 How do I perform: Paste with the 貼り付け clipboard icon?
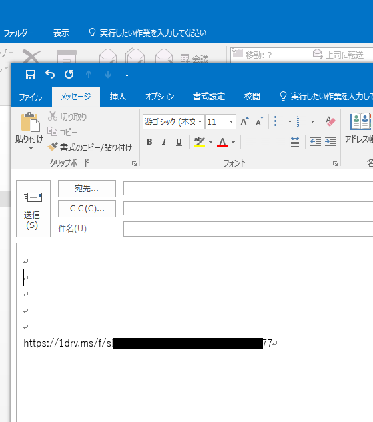point(30,121)
